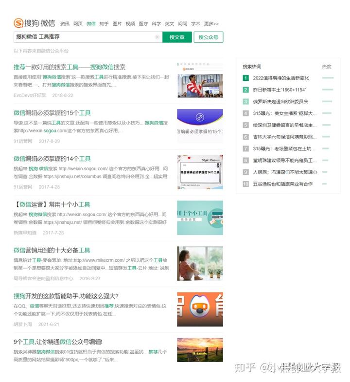Click the 热度 column label
This screenshot has height=382, width=350.
327,67
